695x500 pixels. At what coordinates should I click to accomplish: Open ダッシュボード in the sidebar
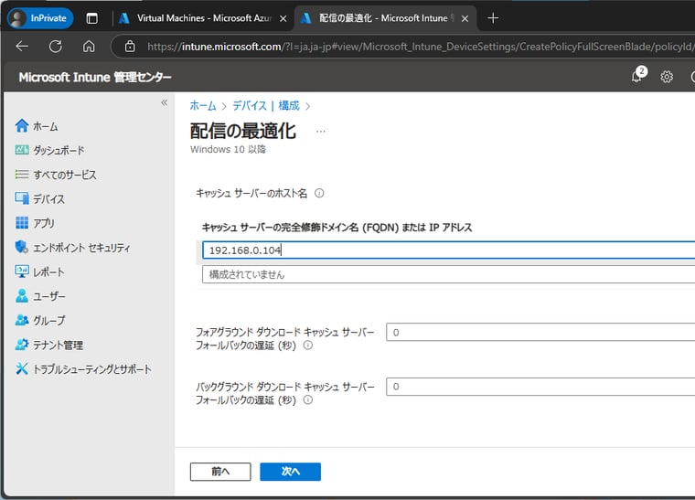[x=49, y=151]
